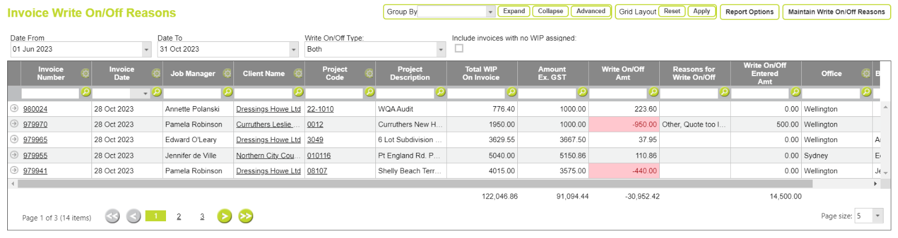The width and height of the screenshot is (898, 238).
Task: Click the filter search icon under Project Code
Action: click(x=369, y=92)
